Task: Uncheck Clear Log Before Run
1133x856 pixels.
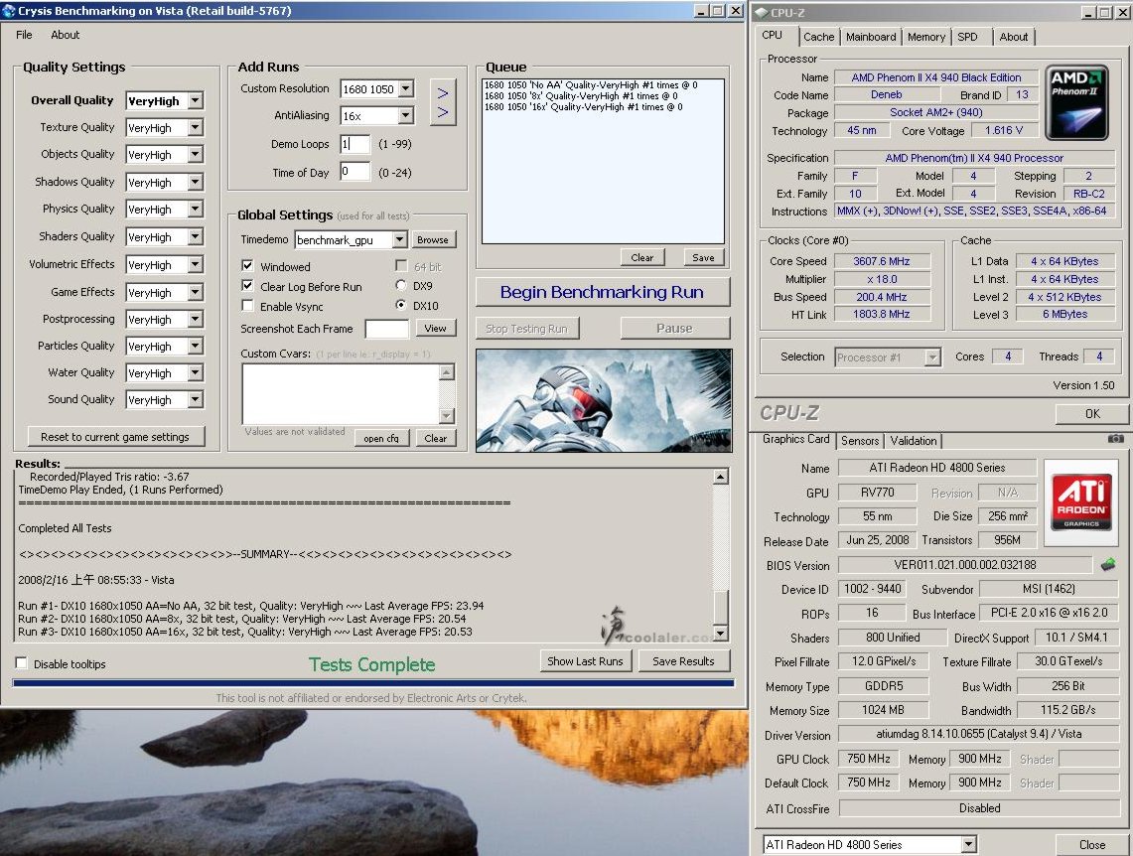Action: coord(247,286)
